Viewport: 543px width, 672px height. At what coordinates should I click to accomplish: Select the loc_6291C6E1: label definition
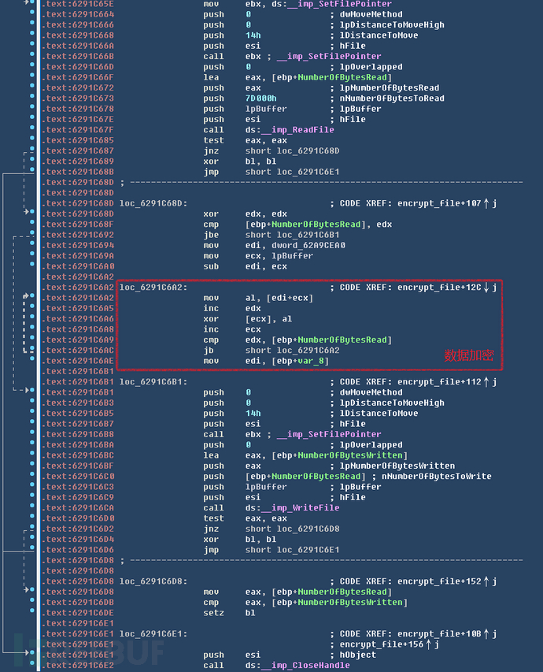153,634
